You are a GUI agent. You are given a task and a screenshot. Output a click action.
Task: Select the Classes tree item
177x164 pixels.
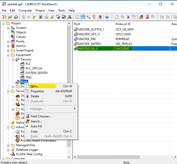(x=21, y=37)
